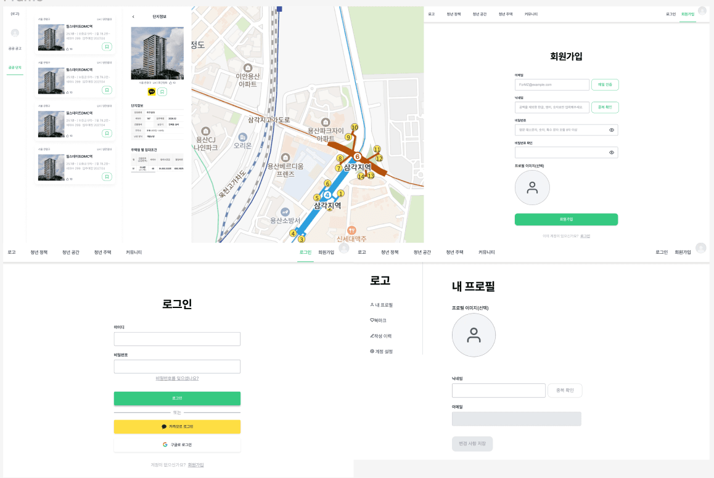
Task: Change profile image on the 내 프로필 page
Action: click(474, 335)
